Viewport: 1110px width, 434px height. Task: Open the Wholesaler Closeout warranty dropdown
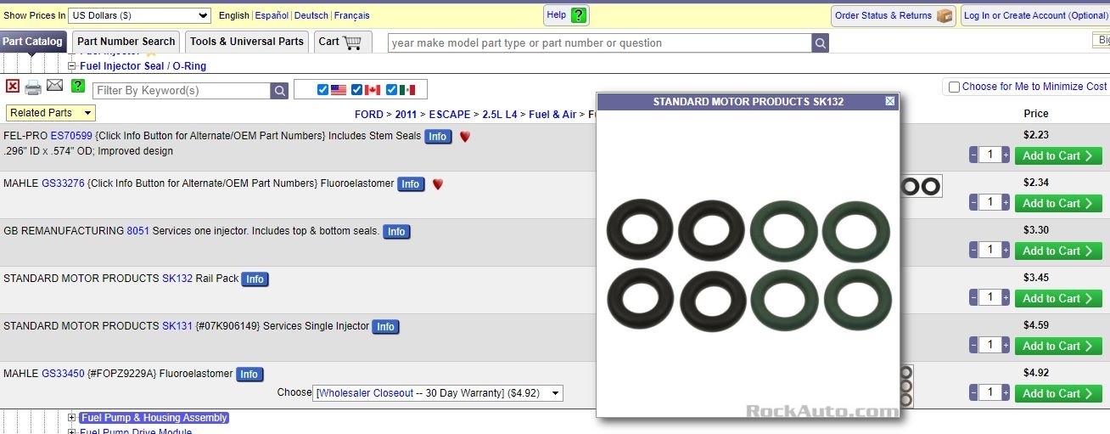point(438,393)
